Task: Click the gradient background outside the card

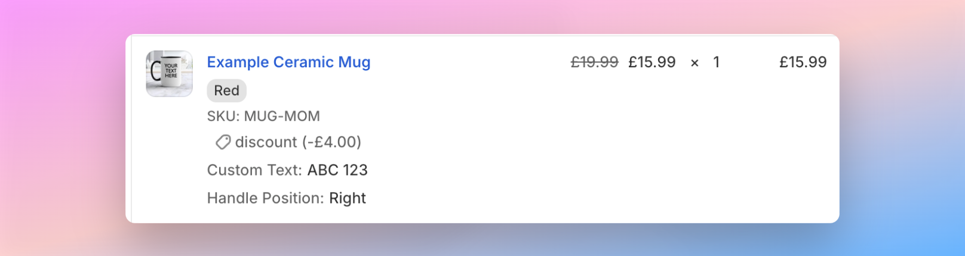Action: [x=60, y=119]
